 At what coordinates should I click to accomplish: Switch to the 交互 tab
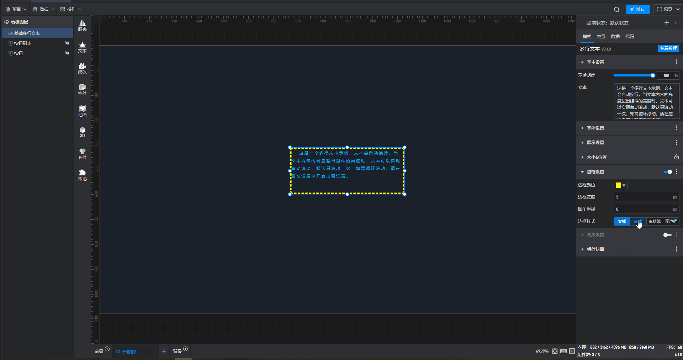601,37
